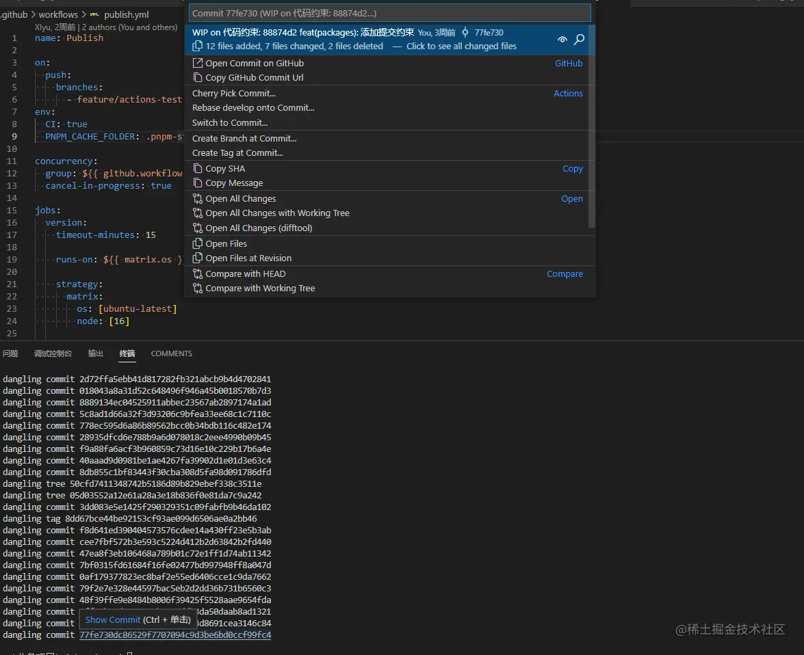Select Create Tag at Commit...
Screen dimensions: 804x655
tap(390, 152)
